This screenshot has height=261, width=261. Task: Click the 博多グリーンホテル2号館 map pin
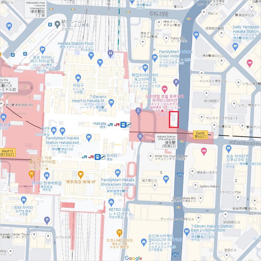[x=143, y=42]
